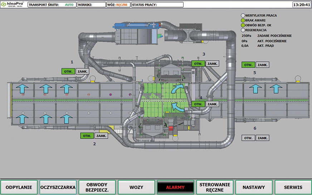Click the Brak Awari green indicator
Screen dimensions: 312x195
click(x=243, y=21)
